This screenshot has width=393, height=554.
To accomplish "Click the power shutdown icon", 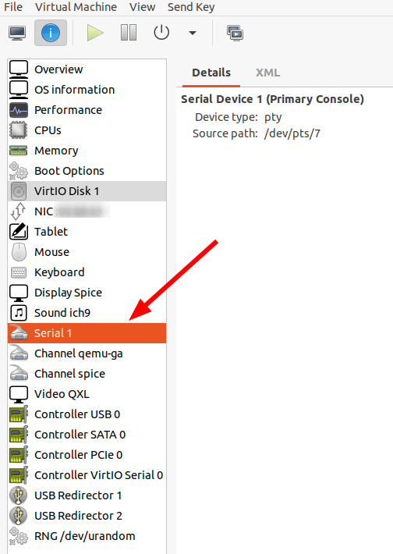I will point(161,33).
